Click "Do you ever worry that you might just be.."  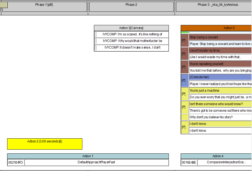pyautogui.click(x=220, y=97)
